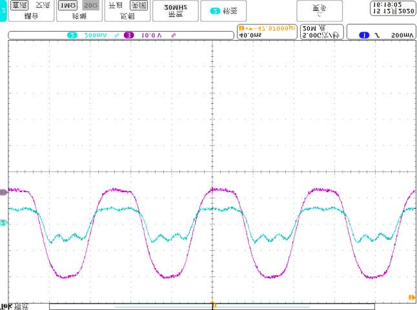Expand the More (更多) menu
Screen dimensions: 417x310
tap(320, 10)
